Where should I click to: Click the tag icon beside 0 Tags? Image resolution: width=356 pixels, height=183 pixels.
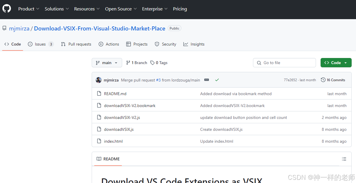[x=152, y=63]
